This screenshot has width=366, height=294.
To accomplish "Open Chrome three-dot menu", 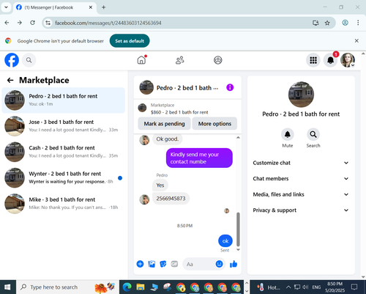I will 358,23.
